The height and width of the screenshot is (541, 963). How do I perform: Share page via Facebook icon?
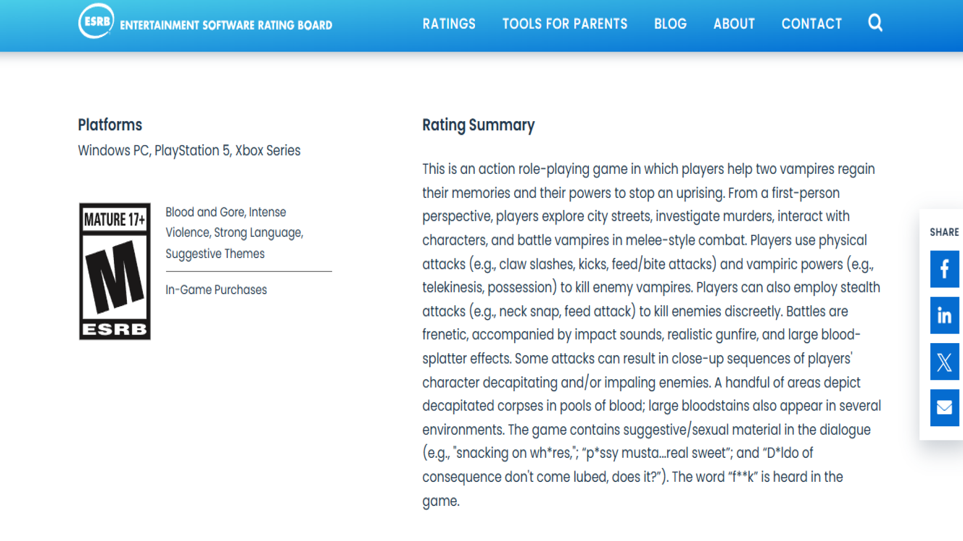click(x=944, y=269)
